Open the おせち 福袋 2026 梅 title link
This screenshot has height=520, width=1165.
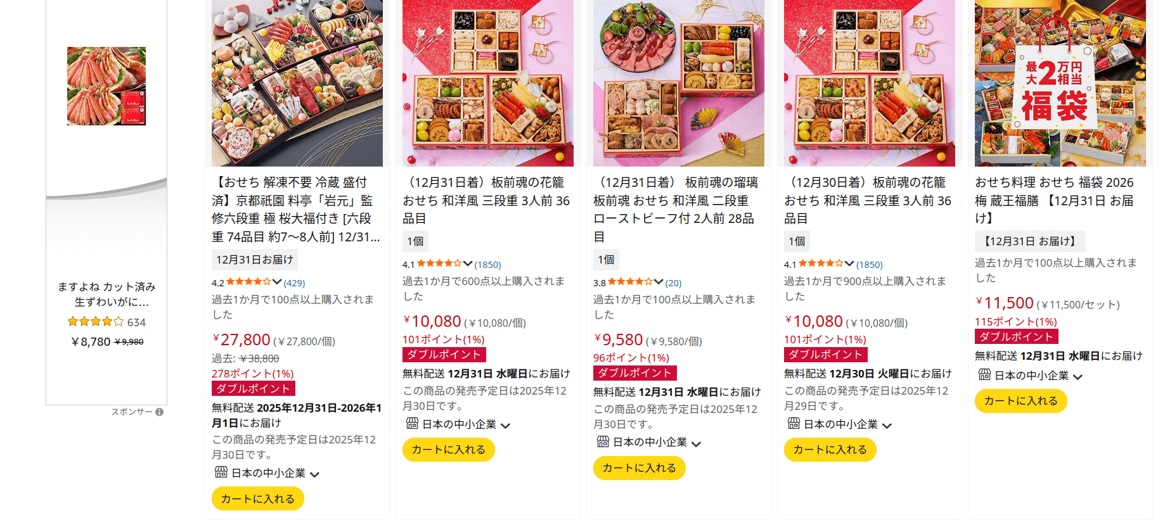pyautogui.click(x=1054, y=200)
